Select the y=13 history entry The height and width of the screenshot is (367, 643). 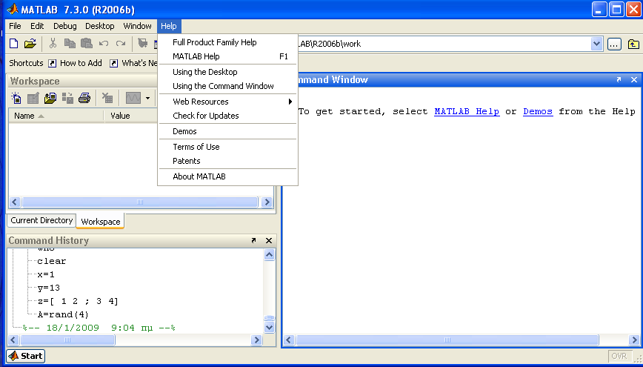click(x=48, y=288)
